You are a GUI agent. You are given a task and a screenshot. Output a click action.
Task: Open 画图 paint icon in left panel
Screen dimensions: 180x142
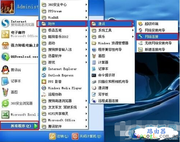(x=5, y=92)
